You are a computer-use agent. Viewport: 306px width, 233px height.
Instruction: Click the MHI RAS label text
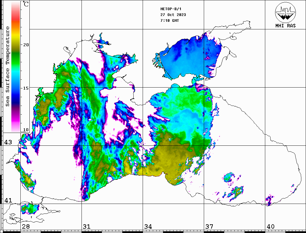(x=285, y=26)
